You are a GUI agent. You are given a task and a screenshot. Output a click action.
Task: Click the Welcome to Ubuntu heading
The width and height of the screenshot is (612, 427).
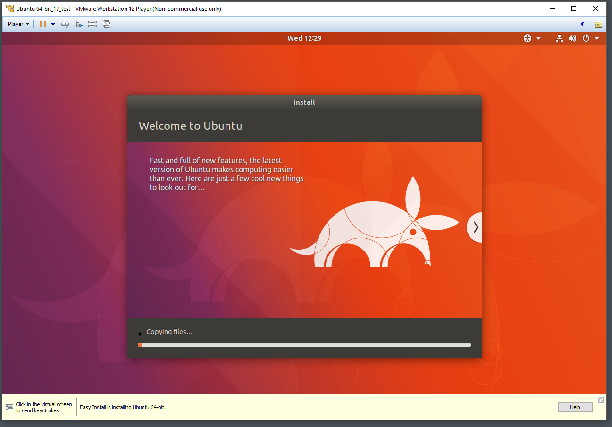(x=191, y=126)
